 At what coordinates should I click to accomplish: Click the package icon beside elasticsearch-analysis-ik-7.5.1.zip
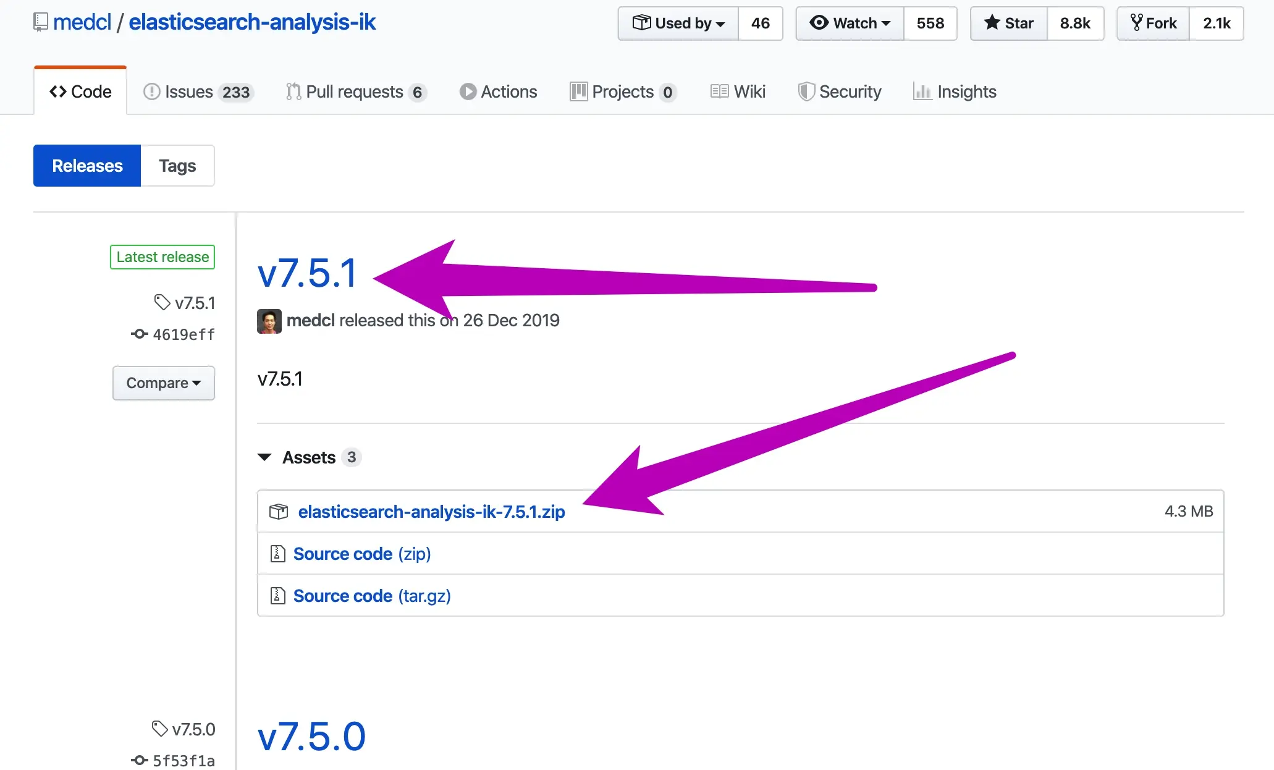click(x=279, y=512)
